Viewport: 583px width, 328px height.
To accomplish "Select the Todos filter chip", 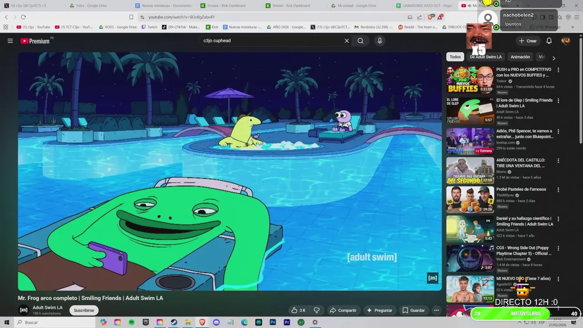I will [455, 57].
